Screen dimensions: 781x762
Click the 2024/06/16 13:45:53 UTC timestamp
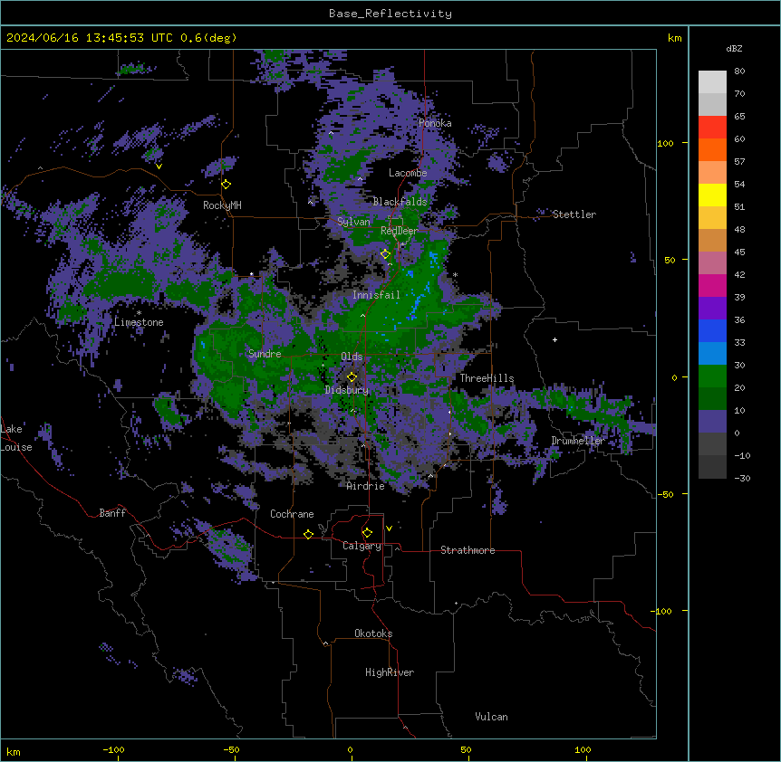(x=89, y=38)
